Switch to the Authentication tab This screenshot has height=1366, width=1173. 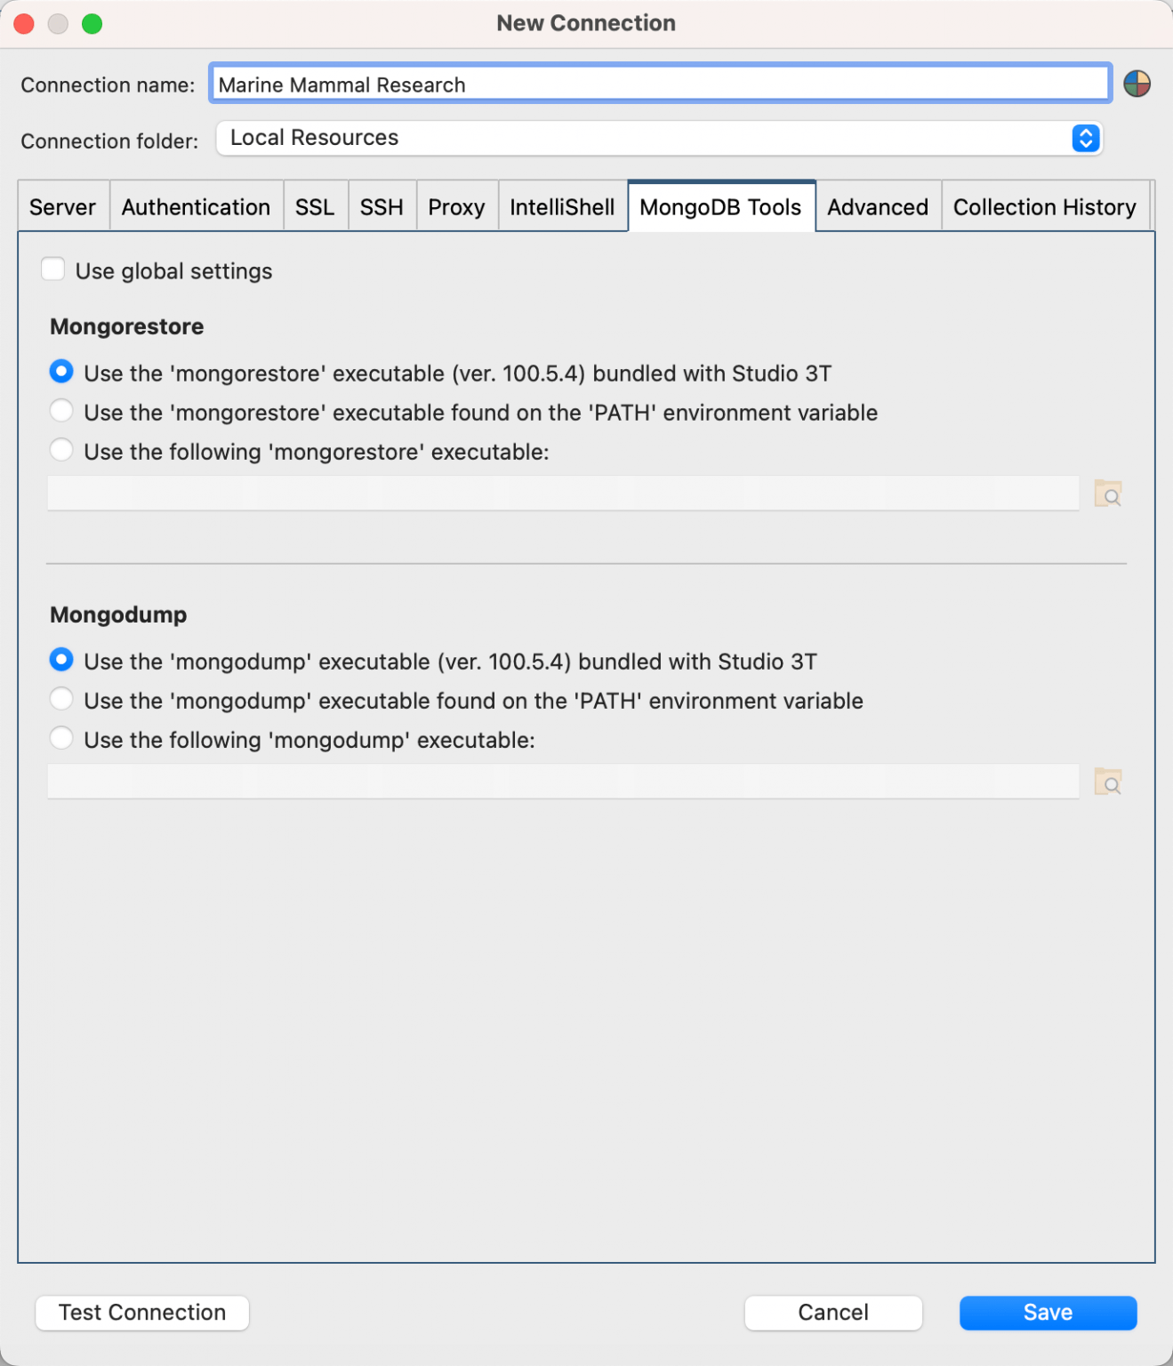pyautogui.click(x=196, y=206)
